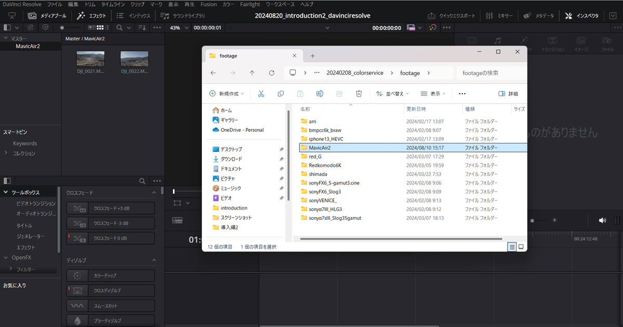Click the colorful bypass effects icon
Viewport: 623px width, 327px height.
[x=433, y=27]
